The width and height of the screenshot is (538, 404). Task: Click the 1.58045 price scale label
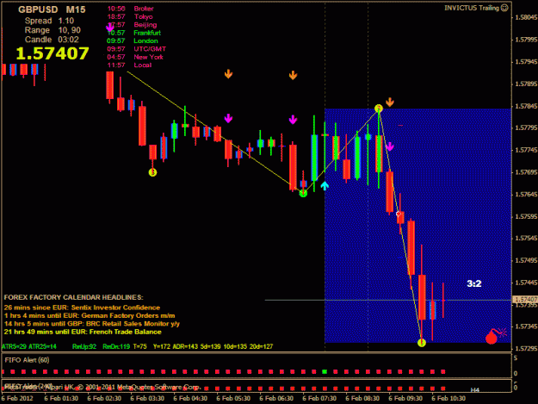[x=526, y=17]
